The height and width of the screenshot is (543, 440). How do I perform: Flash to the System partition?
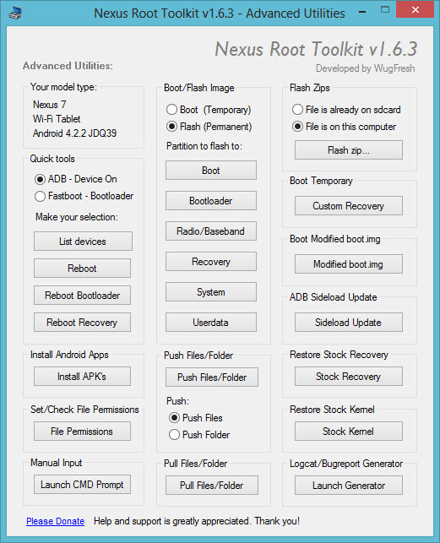tap(211, 292)
